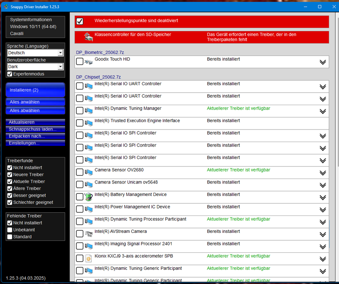Toggle Schlechter geeignet filter
Viewport: 339px width, 284px height.
pyautogui.click(x=10, y=202)
